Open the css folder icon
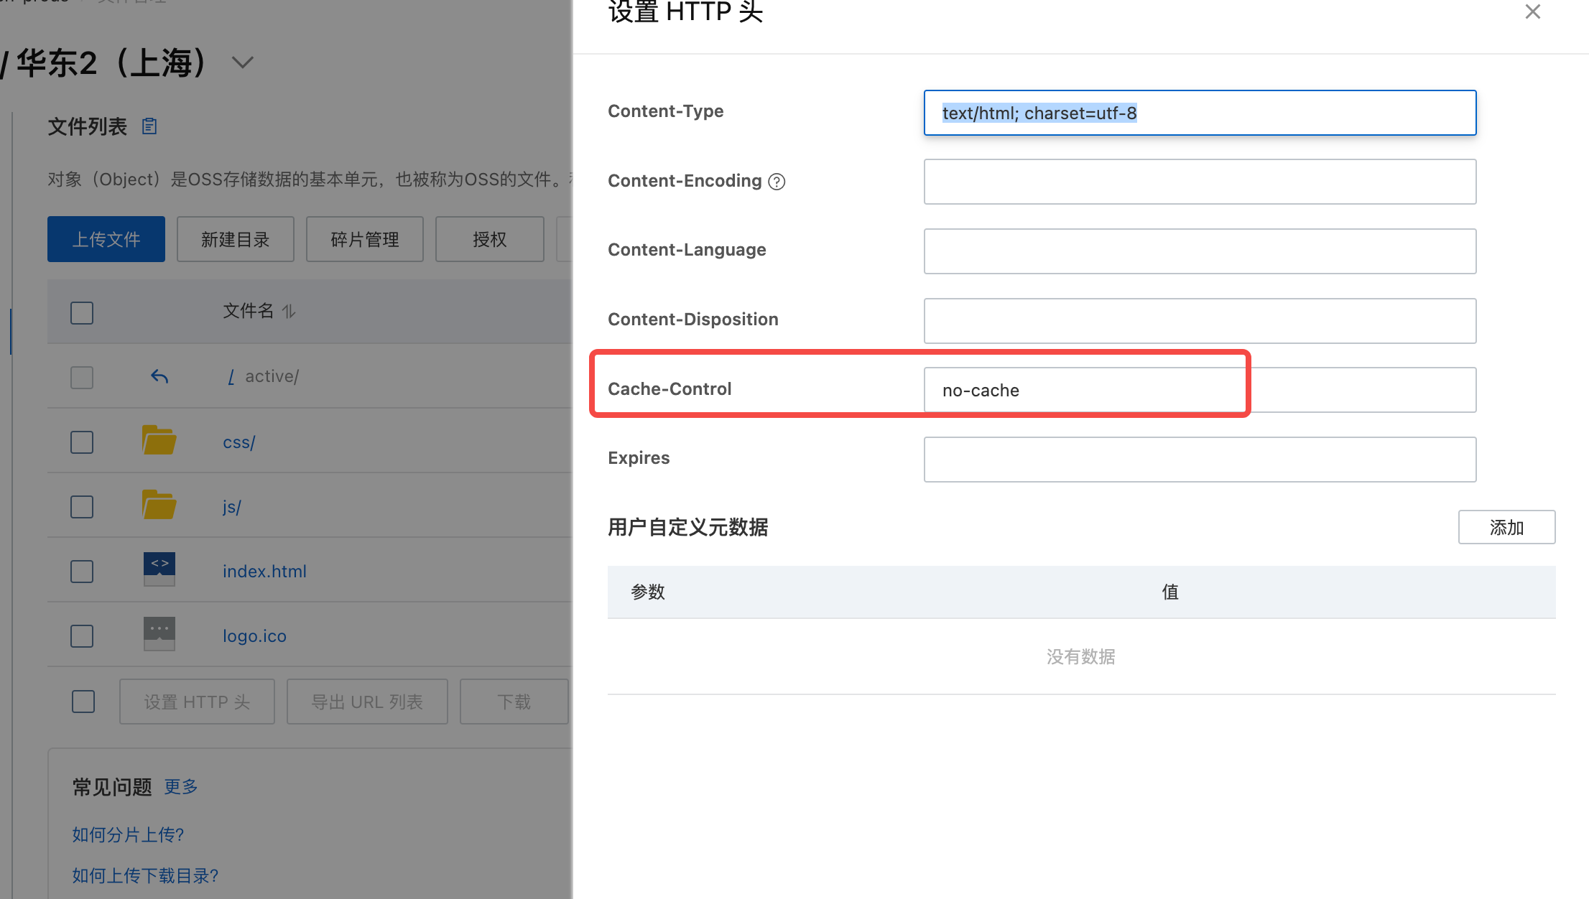Viewport: 1589px width, 899px height. click(159, 440)
